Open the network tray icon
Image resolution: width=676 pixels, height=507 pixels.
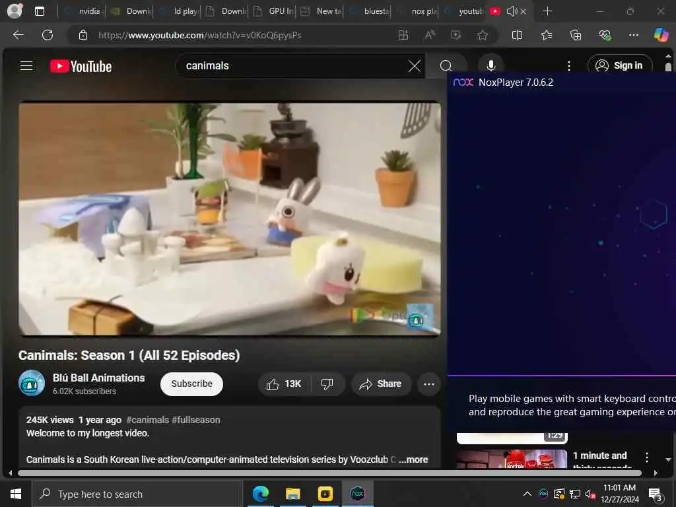(575, 494)
